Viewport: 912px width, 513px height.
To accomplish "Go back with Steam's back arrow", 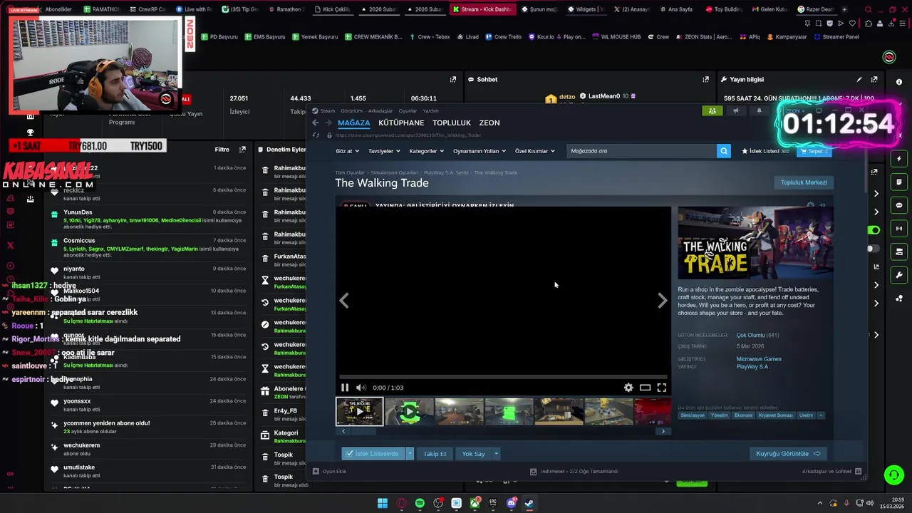I will [316, 123].
